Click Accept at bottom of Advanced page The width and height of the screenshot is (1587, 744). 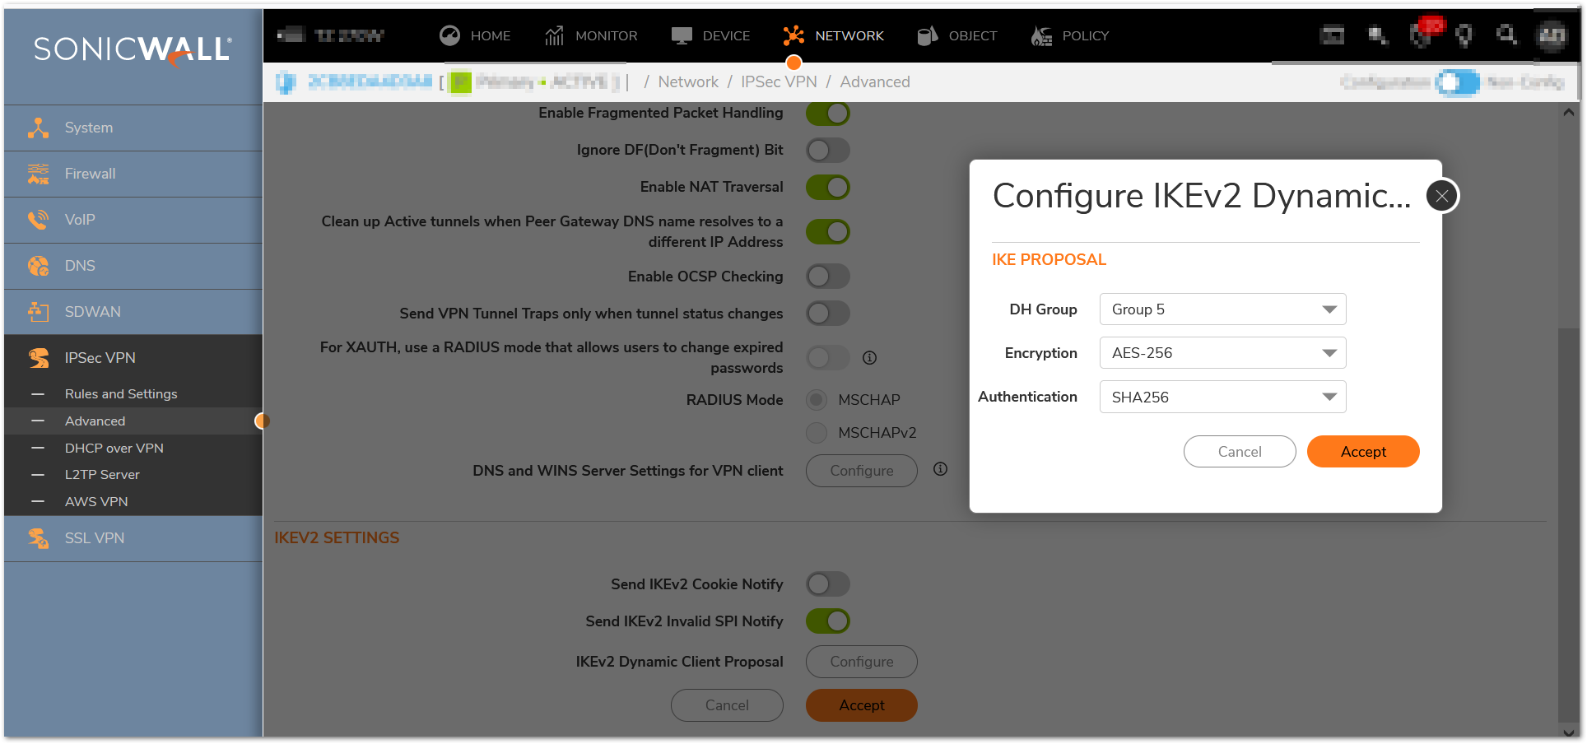point(862,705)
